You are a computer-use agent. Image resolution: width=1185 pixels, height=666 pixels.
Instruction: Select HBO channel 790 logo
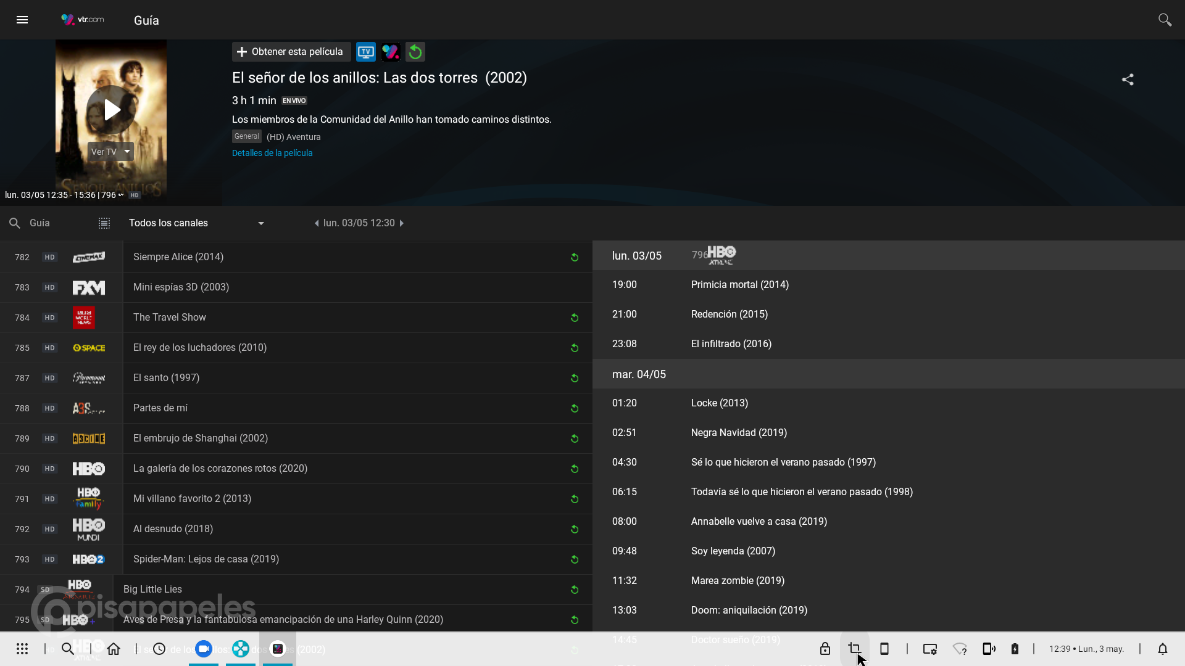click(88, 469)
